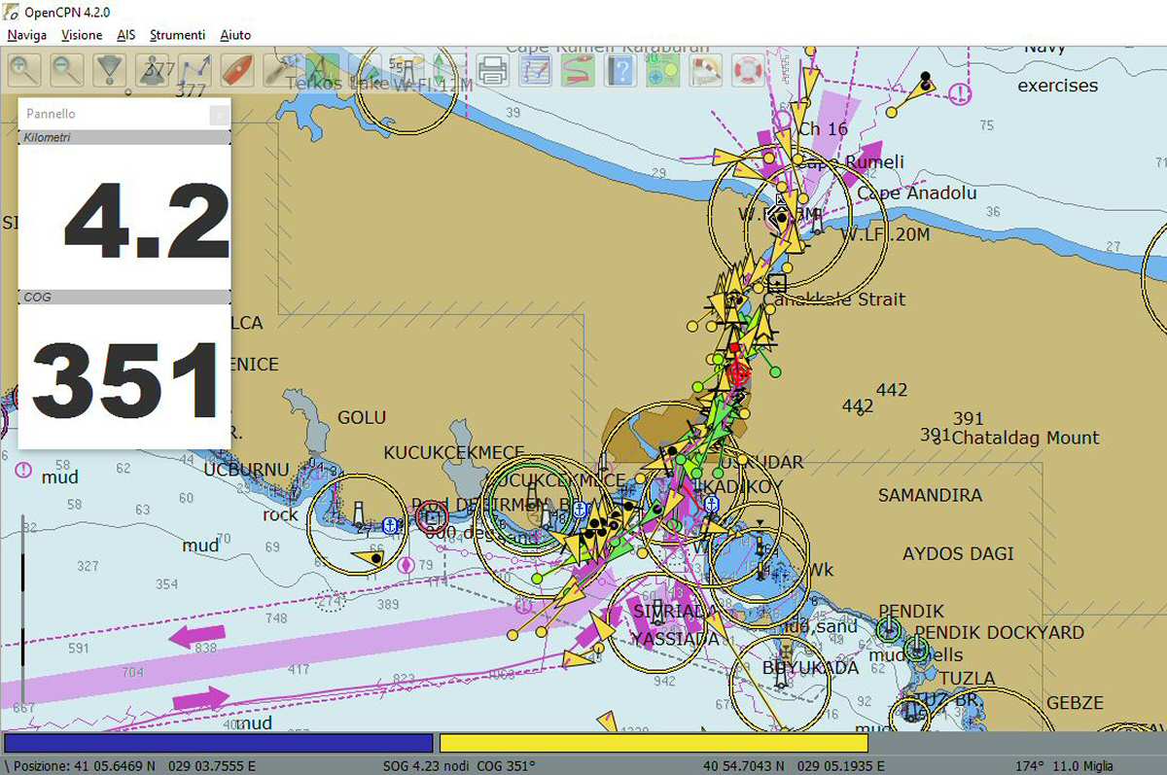
Task: Toggle auto follow with red boat icon
Action: point(237,70)
